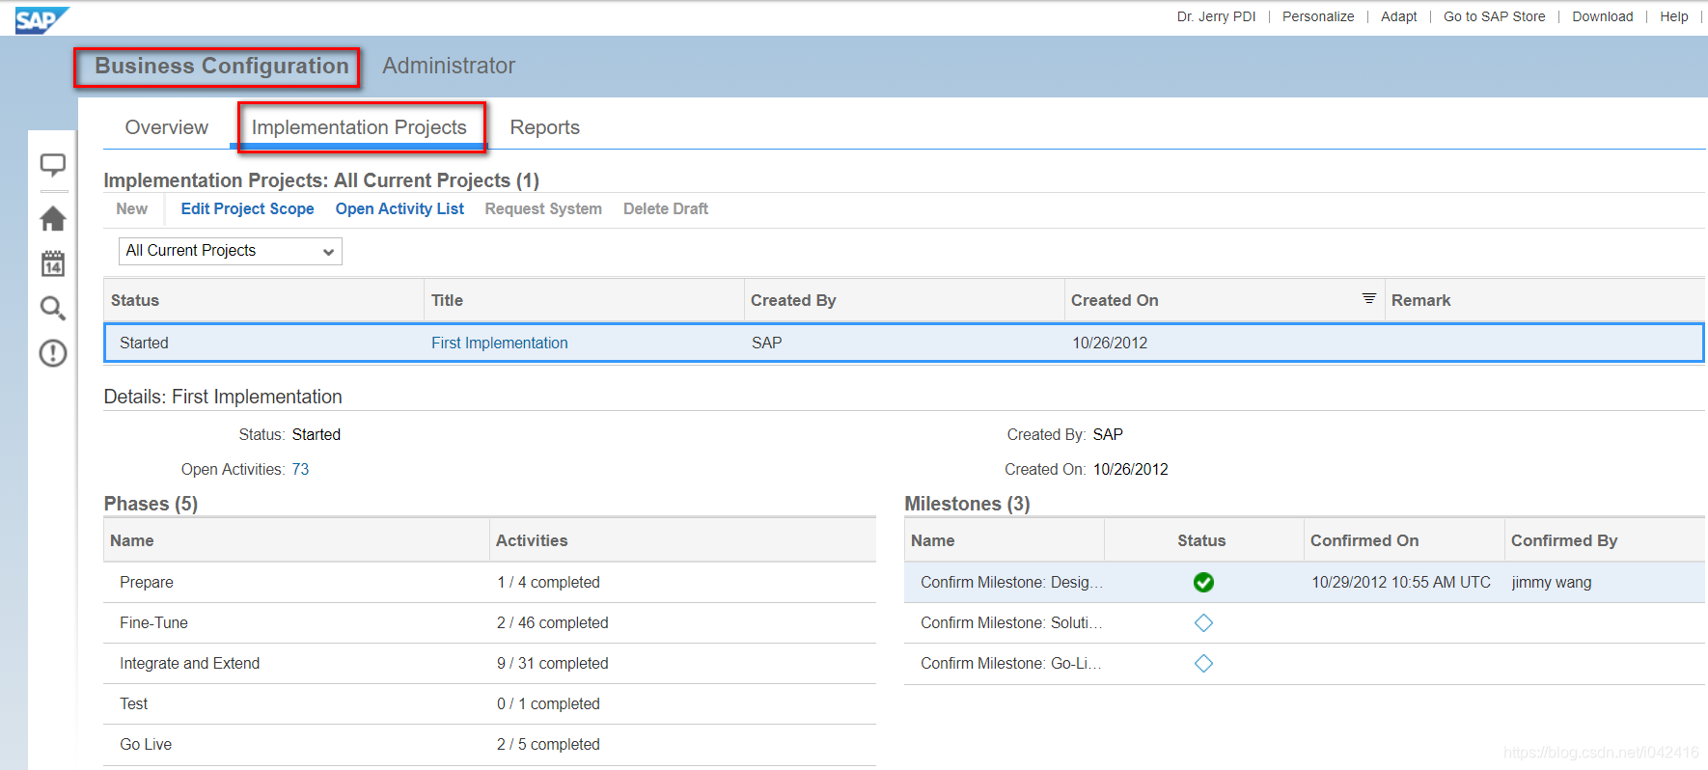Viewport: 1708px width, 770px height.
Task: Select the Go Live phase row
Action: [x=489, y=744]
